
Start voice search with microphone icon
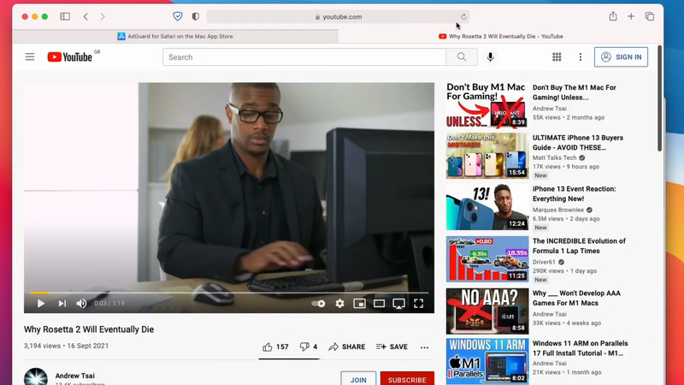(x=490, y=57)
